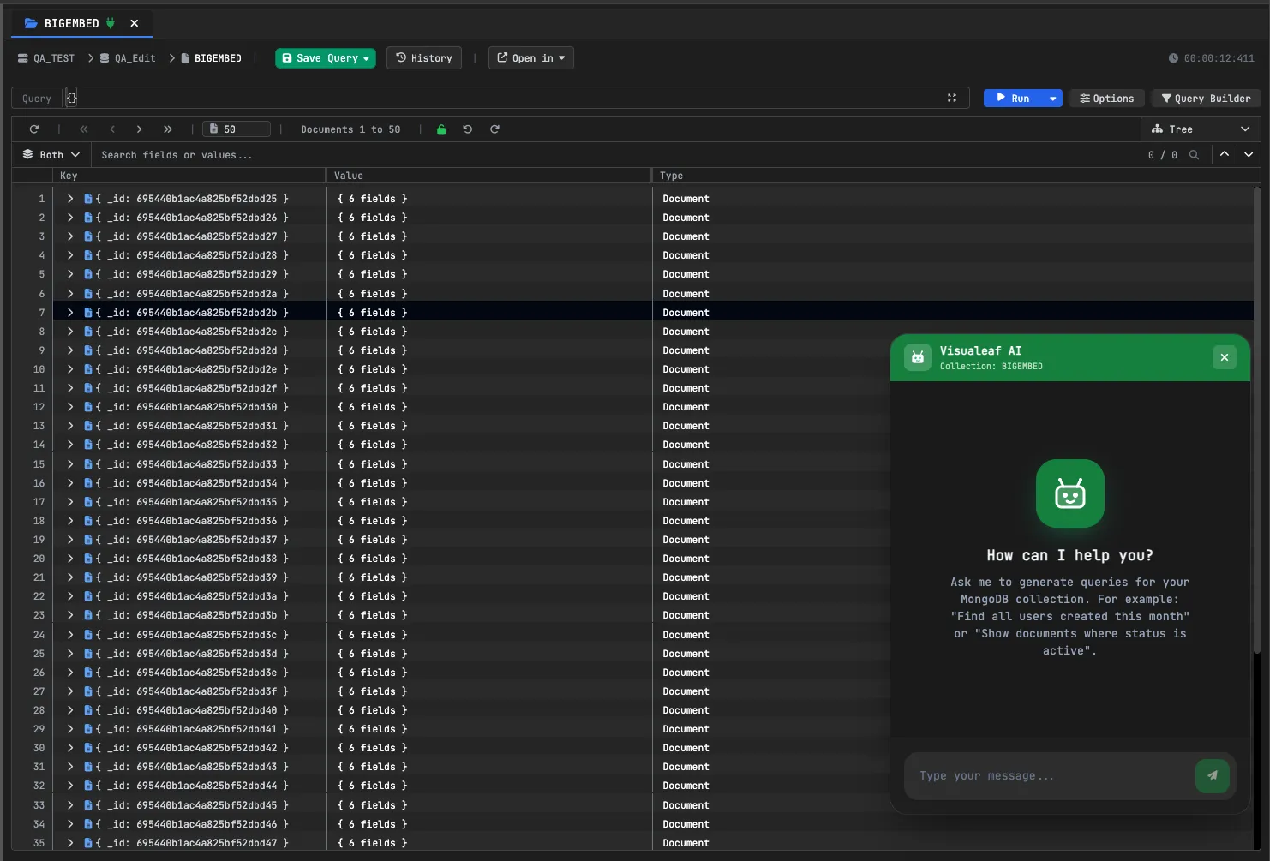Refresh the document results list
Image resolution: width=1270 pixels, height=861 pixels.
click(x=34, y=129)
